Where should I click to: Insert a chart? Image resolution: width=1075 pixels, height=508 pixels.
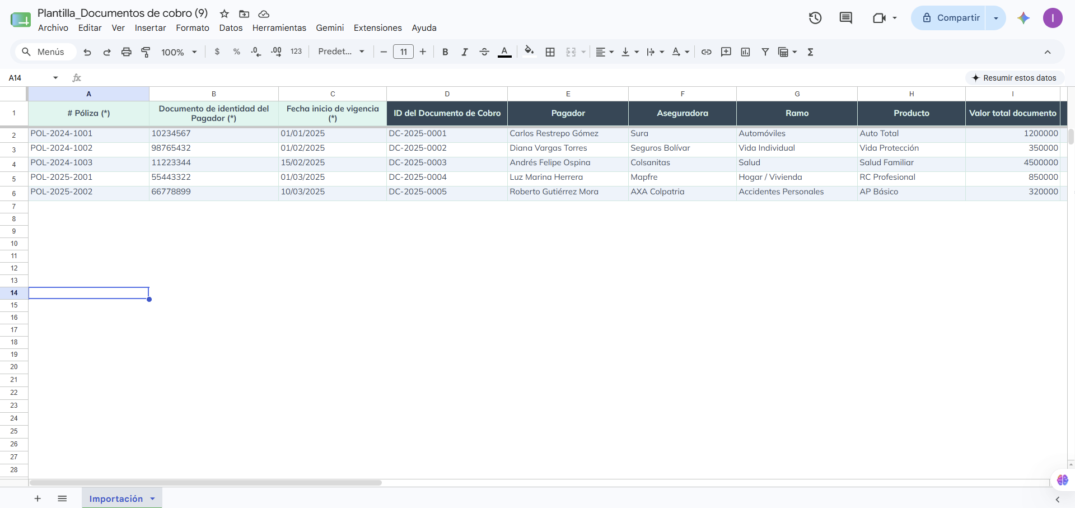(745, 52)
